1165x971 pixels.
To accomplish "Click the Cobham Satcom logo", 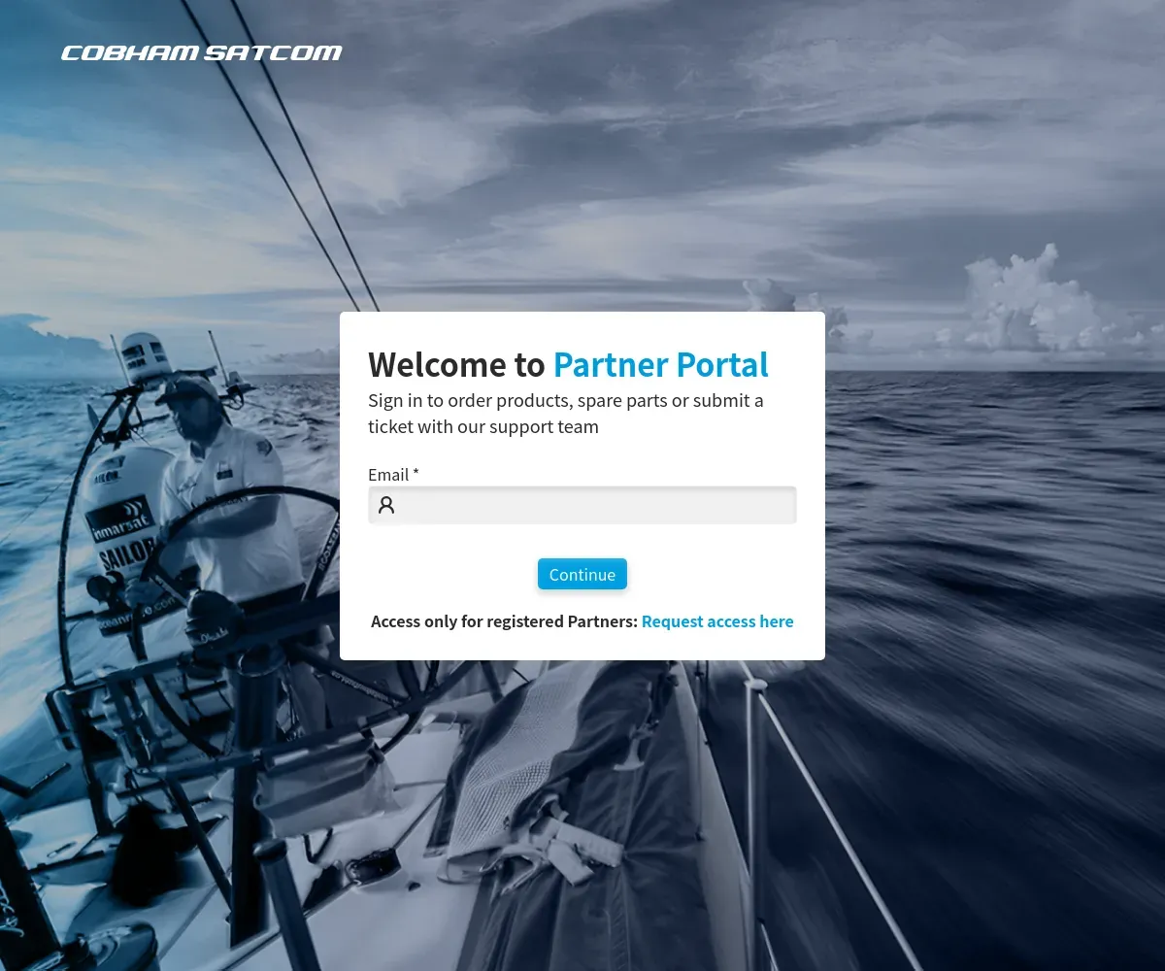I will click(202, 52).
